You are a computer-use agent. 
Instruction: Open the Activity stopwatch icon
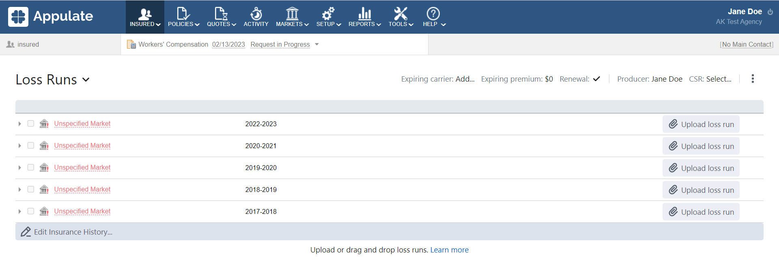(x=256, y=14)
